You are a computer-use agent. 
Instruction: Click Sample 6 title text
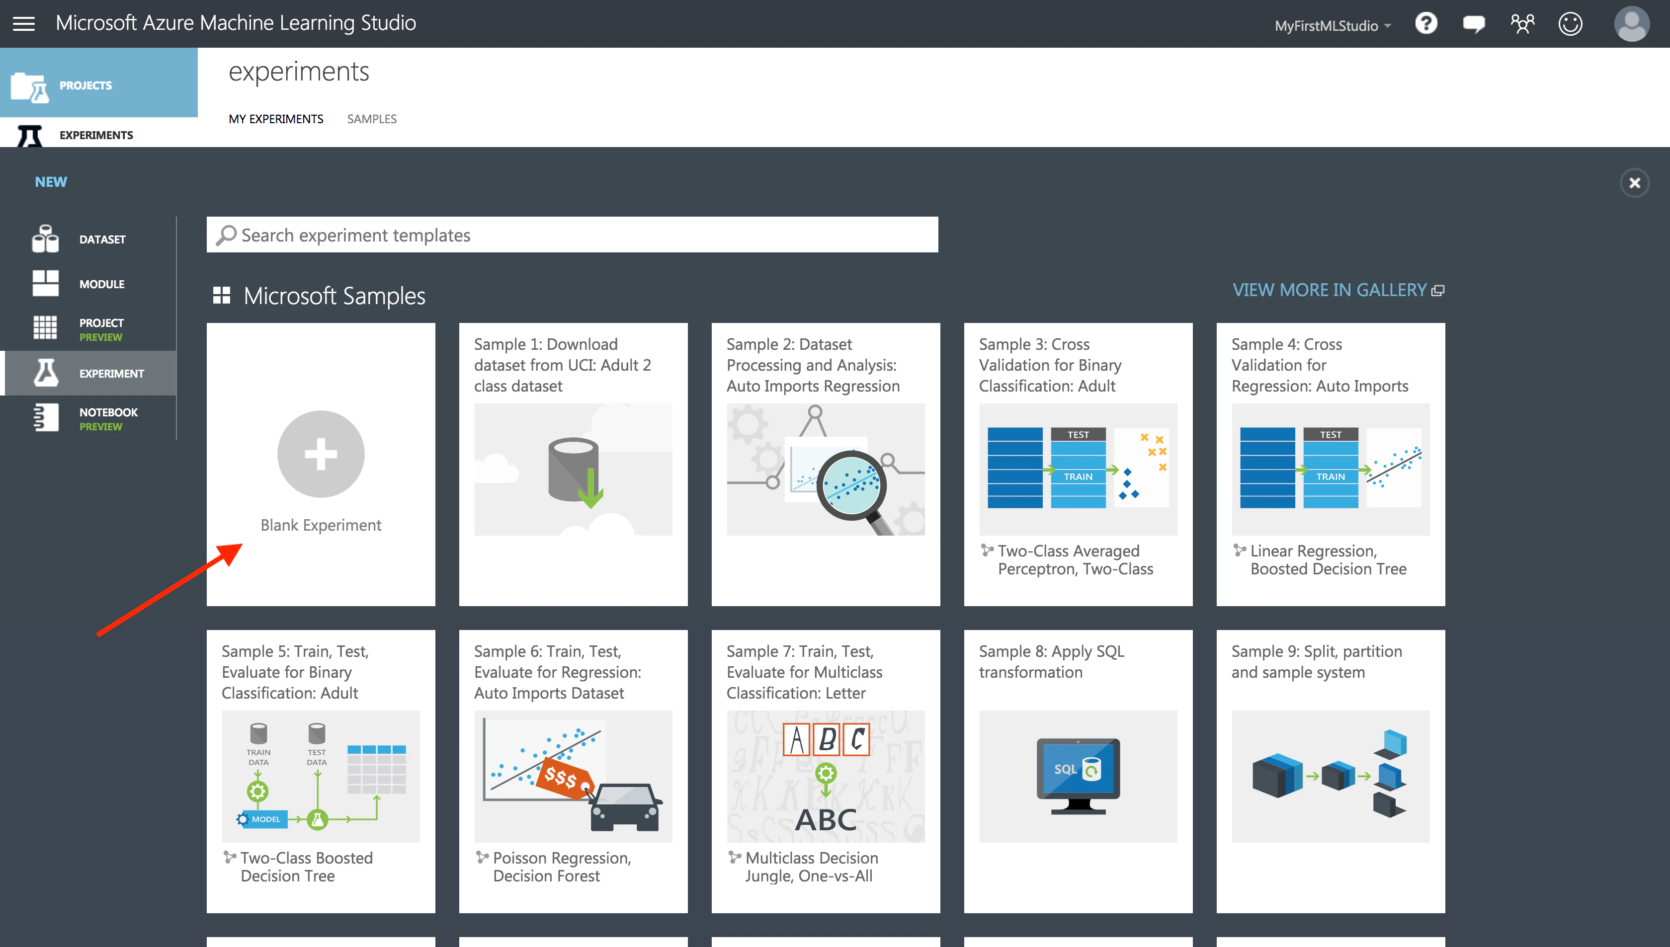[557, 672]
